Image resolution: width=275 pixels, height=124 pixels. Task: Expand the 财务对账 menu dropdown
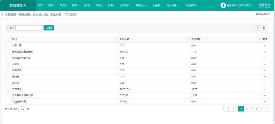click(x=173, y=5)
